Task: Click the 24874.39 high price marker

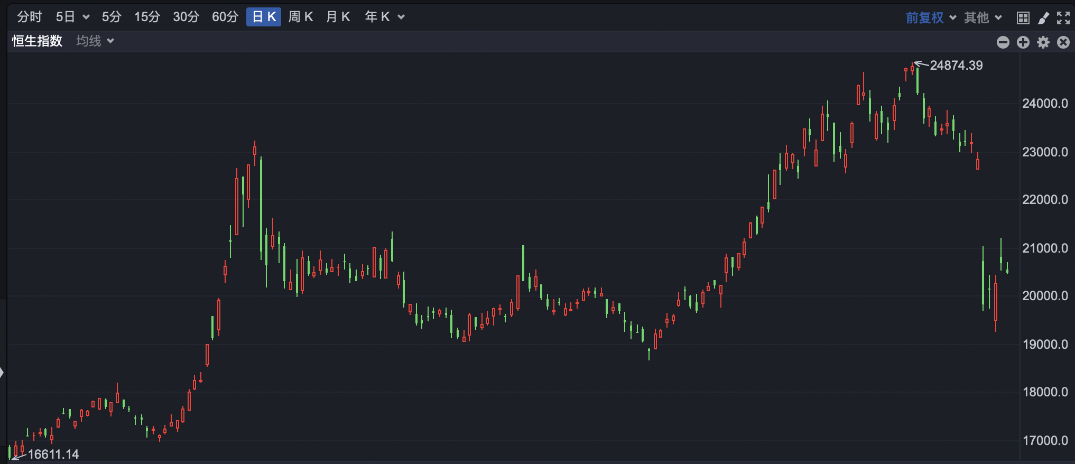Action: (x=956, y=66)
